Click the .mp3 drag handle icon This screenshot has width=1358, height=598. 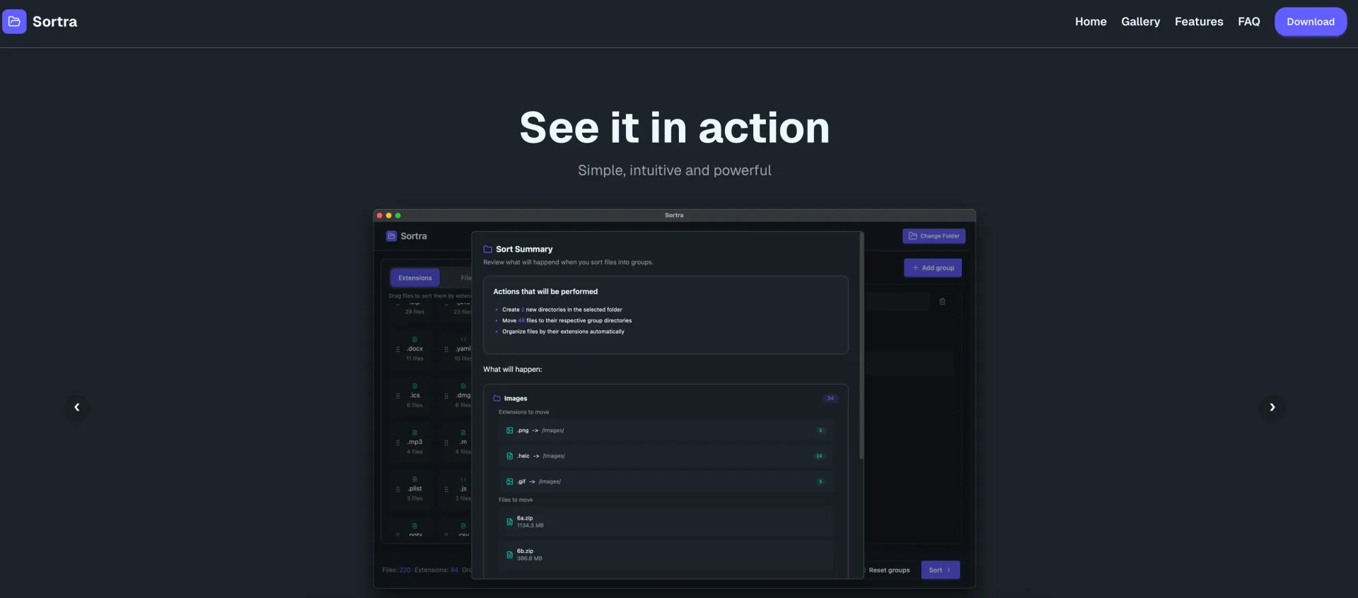coord(397,442)
